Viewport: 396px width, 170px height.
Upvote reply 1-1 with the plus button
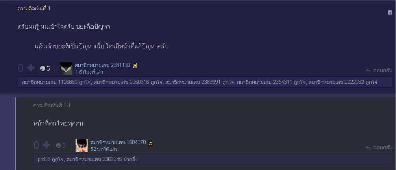point(46,145)
